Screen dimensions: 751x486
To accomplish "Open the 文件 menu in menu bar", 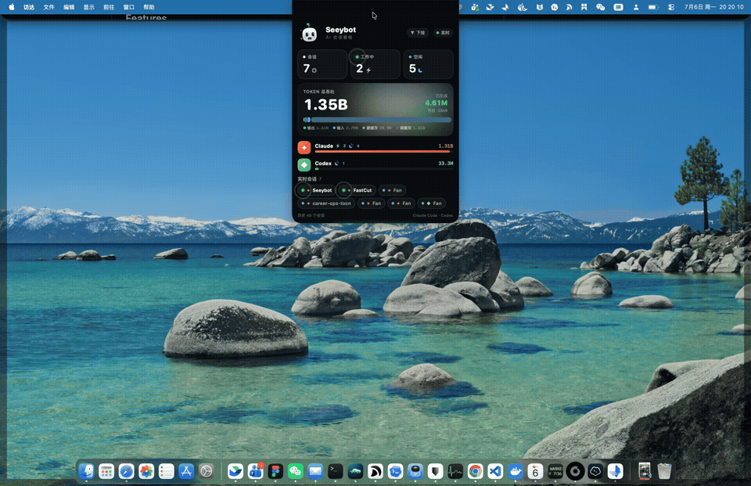I will [49, 7].
